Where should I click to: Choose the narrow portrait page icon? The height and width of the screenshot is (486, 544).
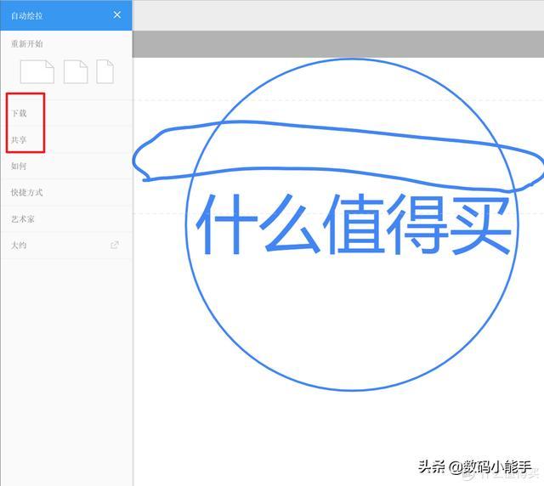[105, 71]
